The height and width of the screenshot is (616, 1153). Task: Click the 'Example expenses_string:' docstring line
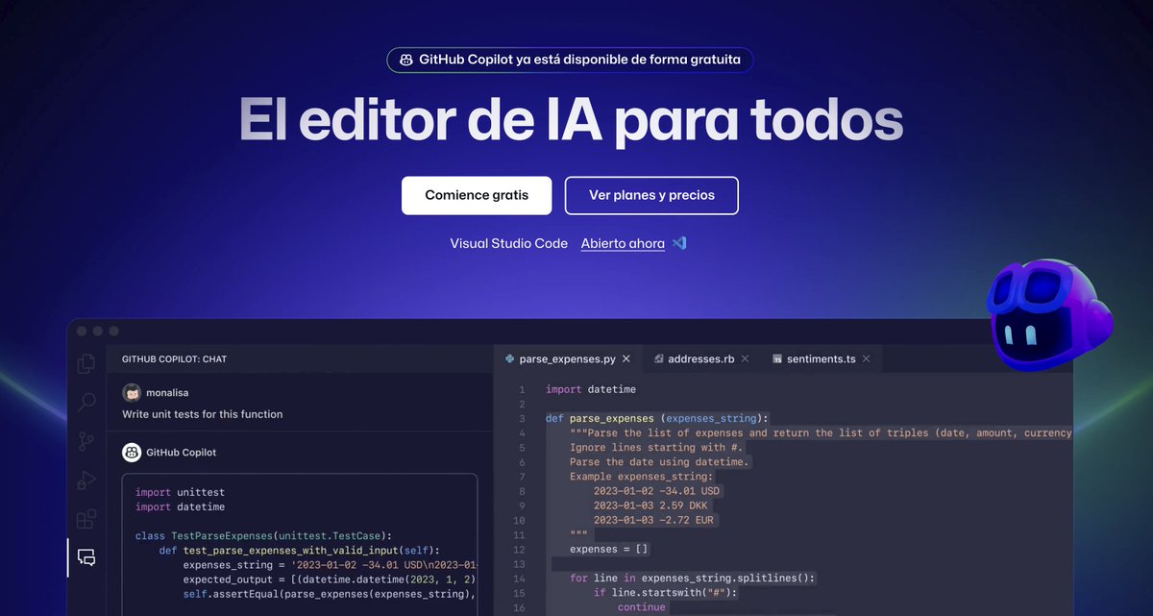click(x=642, y=477)
